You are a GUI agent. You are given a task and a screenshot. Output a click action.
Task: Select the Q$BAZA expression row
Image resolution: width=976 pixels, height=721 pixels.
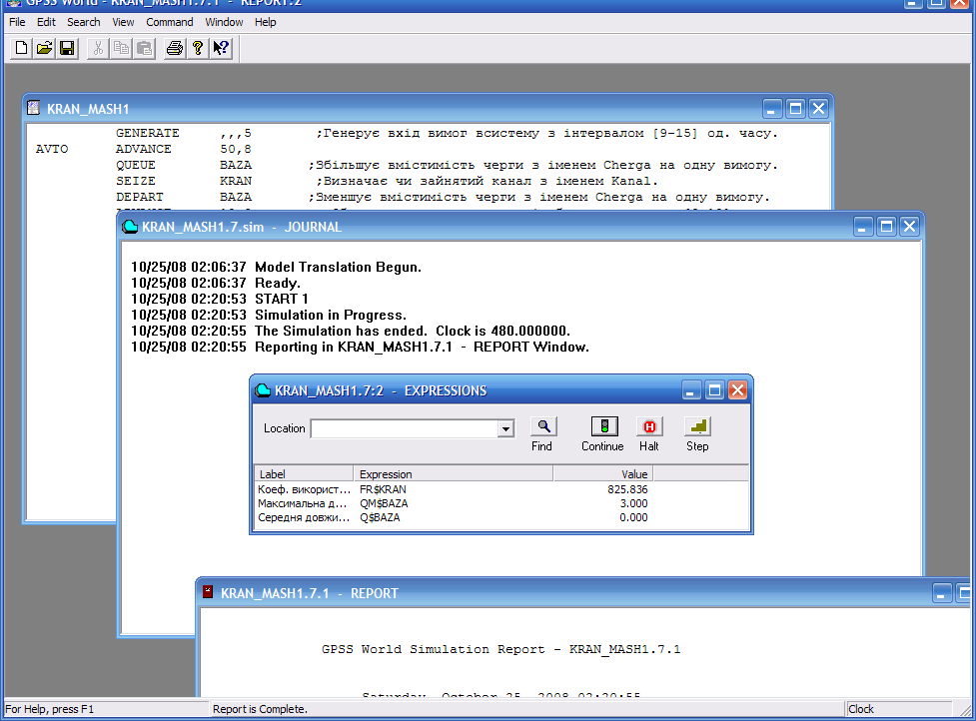pos(501,517)
